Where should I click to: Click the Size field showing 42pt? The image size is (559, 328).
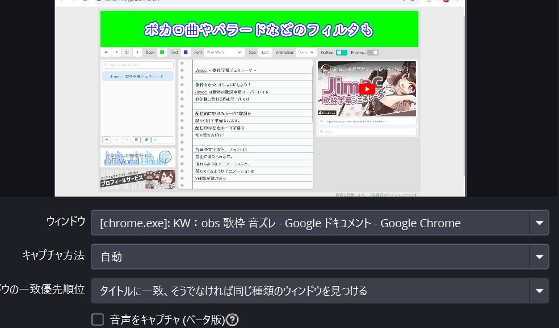(x=265, y=52)
